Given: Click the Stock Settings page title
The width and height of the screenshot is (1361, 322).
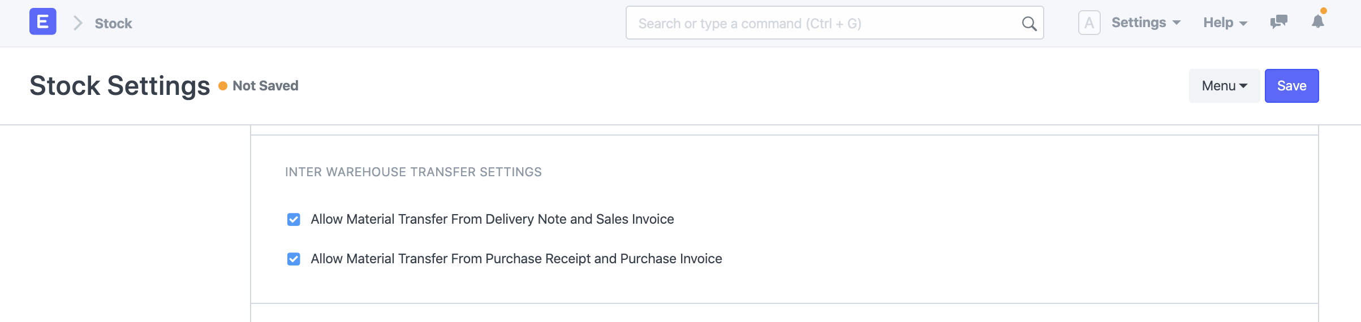Looking at the screenshot, I should (x=119, y=86).
